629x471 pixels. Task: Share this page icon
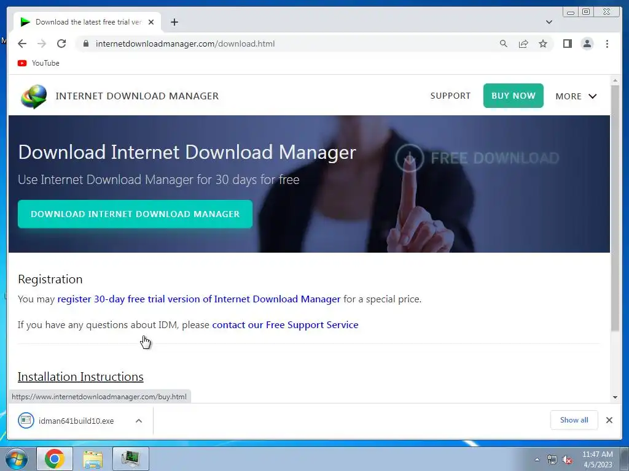click(x=523, y=44)
